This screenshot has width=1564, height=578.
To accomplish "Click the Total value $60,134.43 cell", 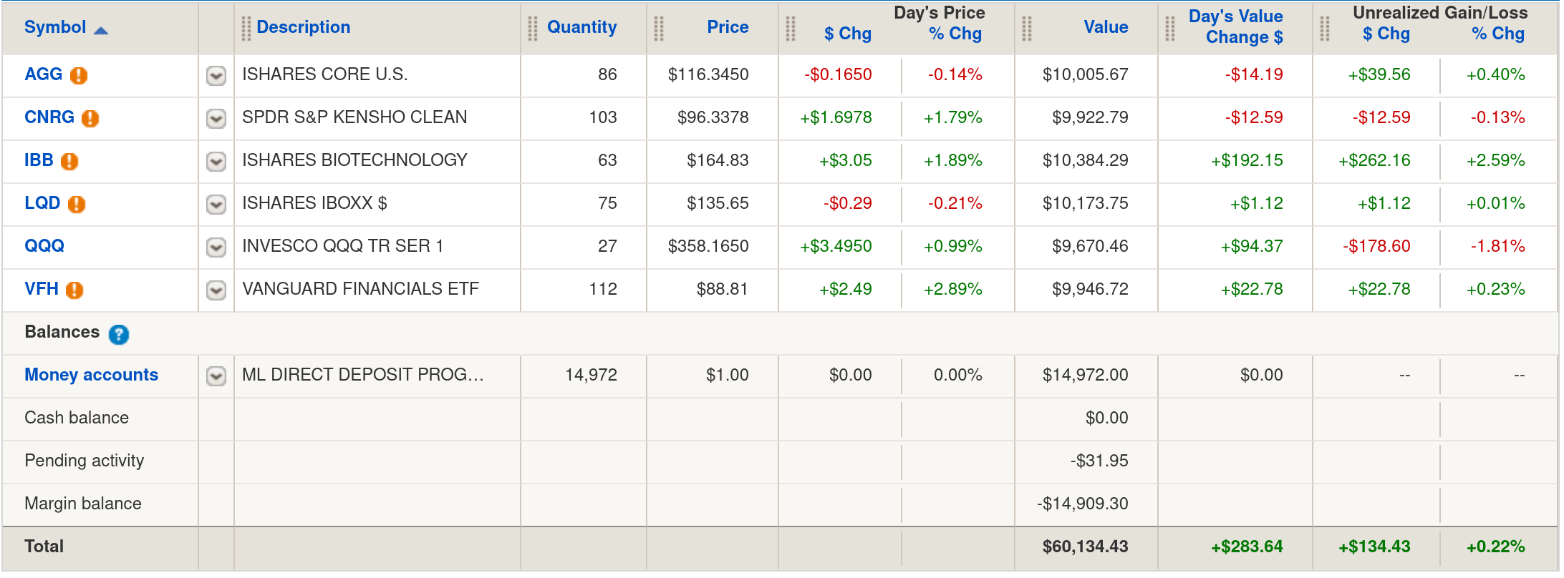I will pos(1085,547).
